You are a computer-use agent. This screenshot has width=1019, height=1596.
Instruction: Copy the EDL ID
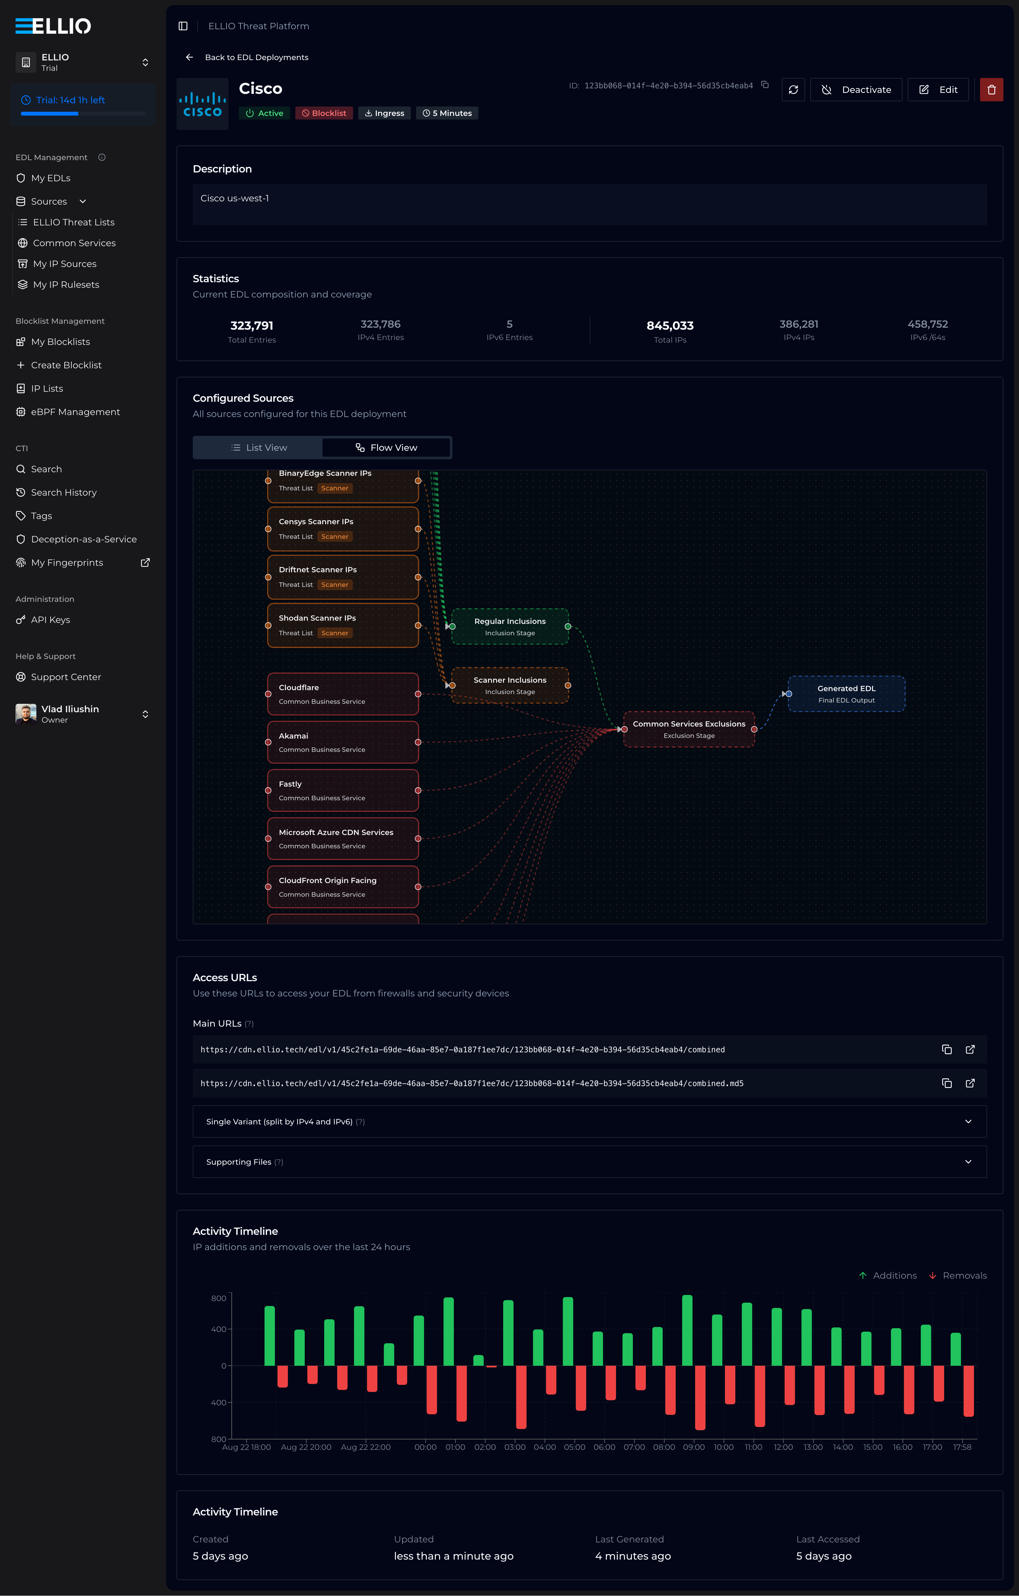click(765, 85)
